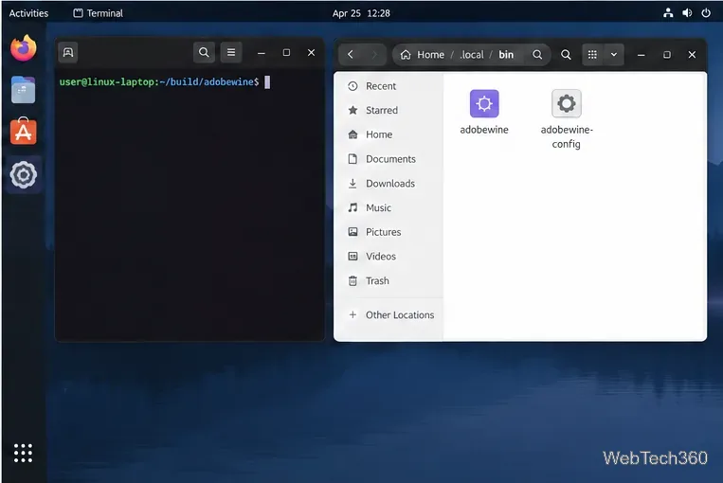Image resolution: width=723 pixels, height=483 pixels.
Task: Select the adobewine-config file icon
Action: (567, 103)
